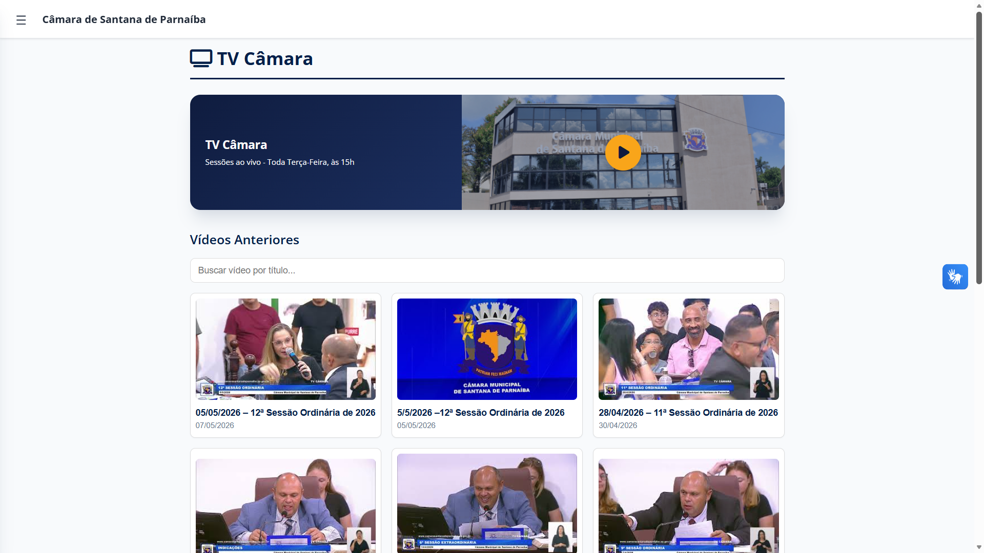
Task: Click the TV monitor icon beside TV Câmara
Action: tap(201, 58)
